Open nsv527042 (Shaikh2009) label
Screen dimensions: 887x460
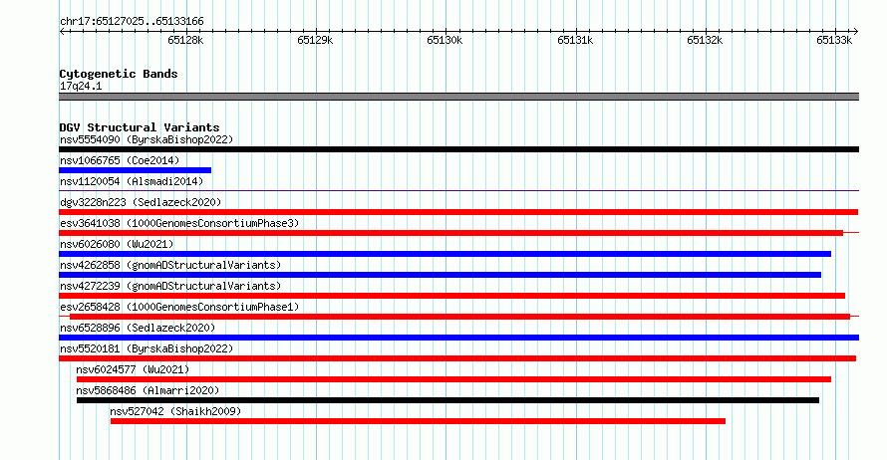point(175,411)
